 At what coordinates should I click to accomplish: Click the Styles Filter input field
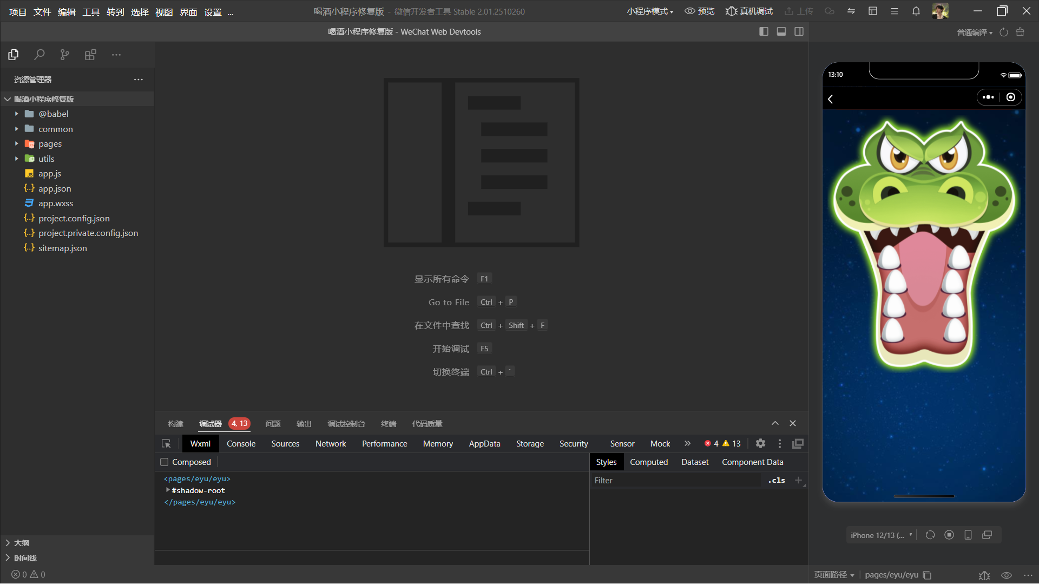(x=676, y=481)
